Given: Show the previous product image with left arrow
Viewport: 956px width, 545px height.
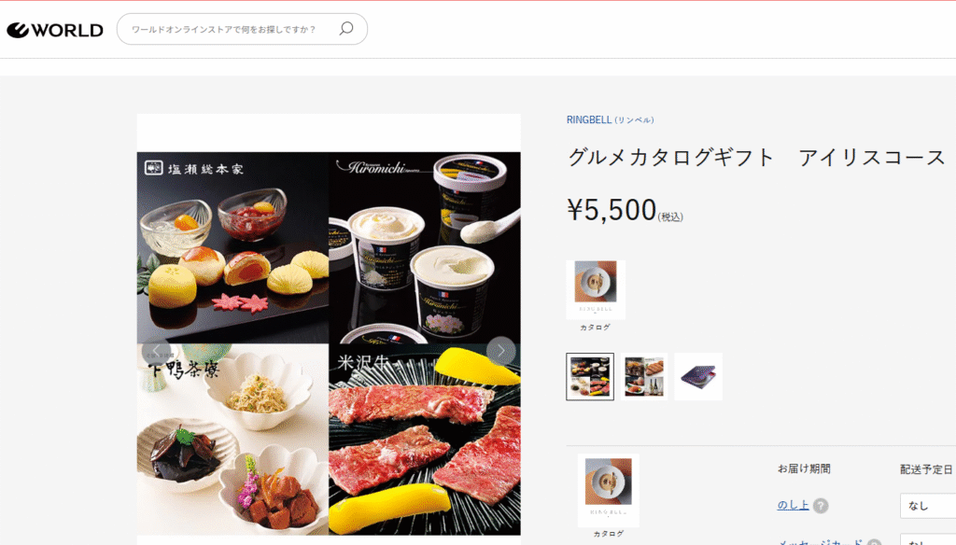Looking at the screenshot, I should (156, 351).
